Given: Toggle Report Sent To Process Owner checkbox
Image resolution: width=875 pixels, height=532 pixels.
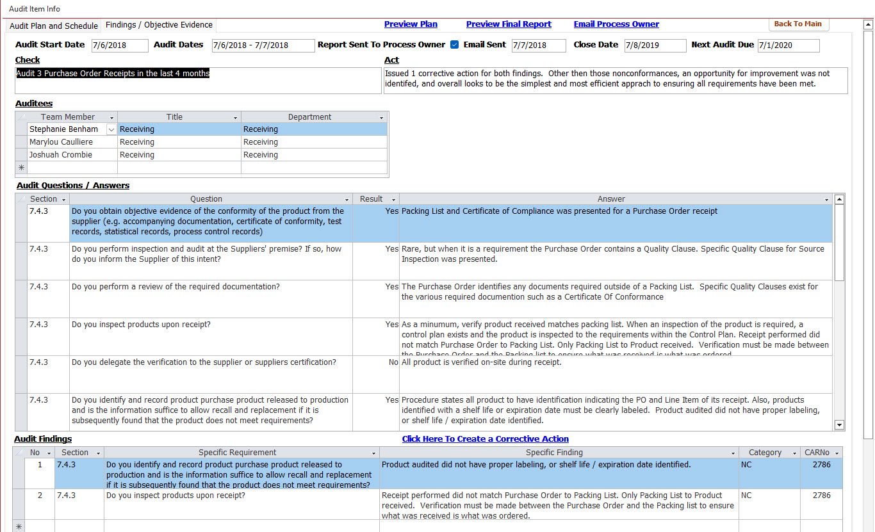Looking at the screenshot, I should point(454,45).
